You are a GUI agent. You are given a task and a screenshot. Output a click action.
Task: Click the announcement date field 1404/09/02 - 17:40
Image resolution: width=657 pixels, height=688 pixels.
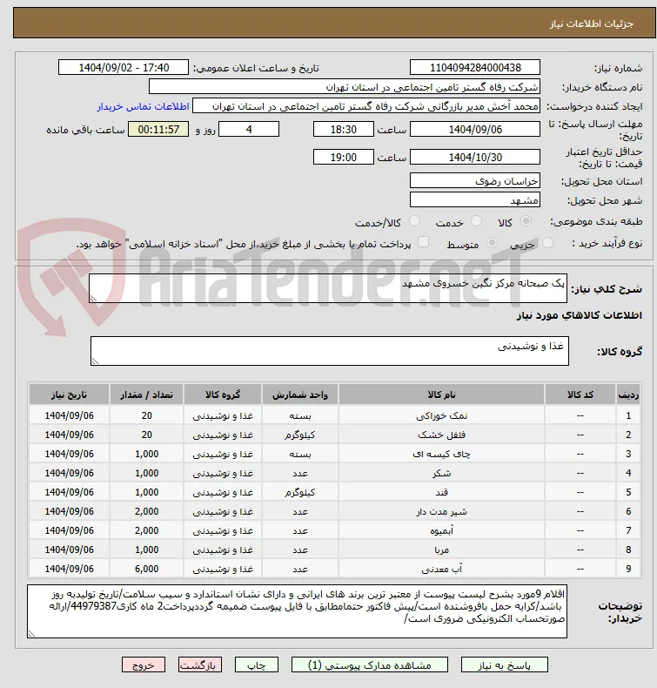[124, 68]
